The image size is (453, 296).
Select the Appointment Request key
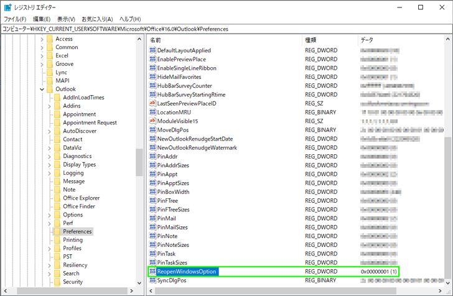tap(90, 123)
